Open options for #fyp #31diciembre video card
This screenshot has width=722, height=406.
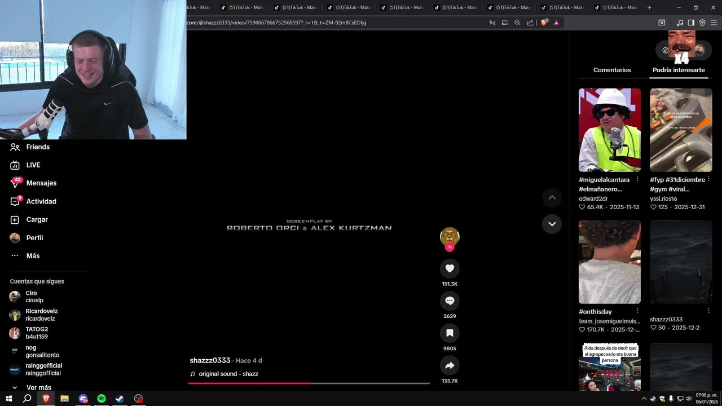[708, 179]
